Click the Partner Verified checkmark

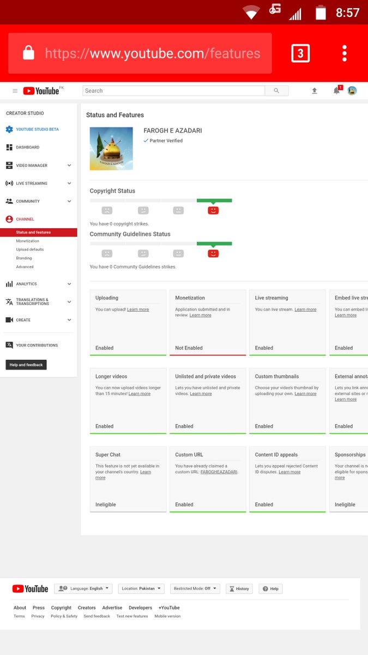[146, 141]
